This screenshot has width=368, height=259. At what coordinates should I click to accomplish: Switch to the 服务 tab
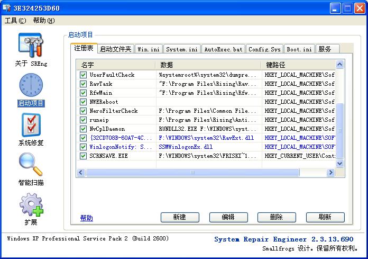click(x=327, y=49)
